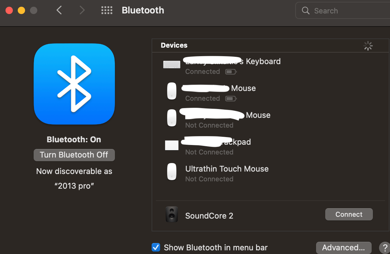
Task: Connect to the SoundCore 2 speaker
Action: [x=348, y=214]
